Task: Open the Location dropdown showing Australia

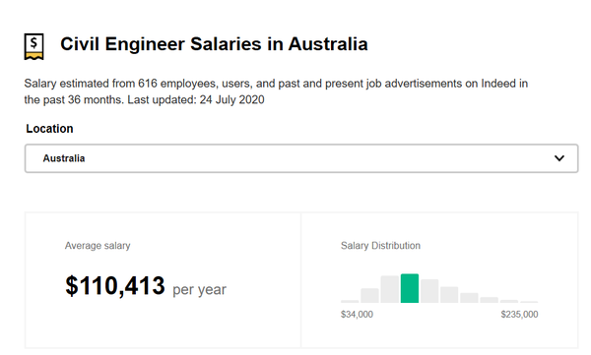Action: click(x=301, y=158)
